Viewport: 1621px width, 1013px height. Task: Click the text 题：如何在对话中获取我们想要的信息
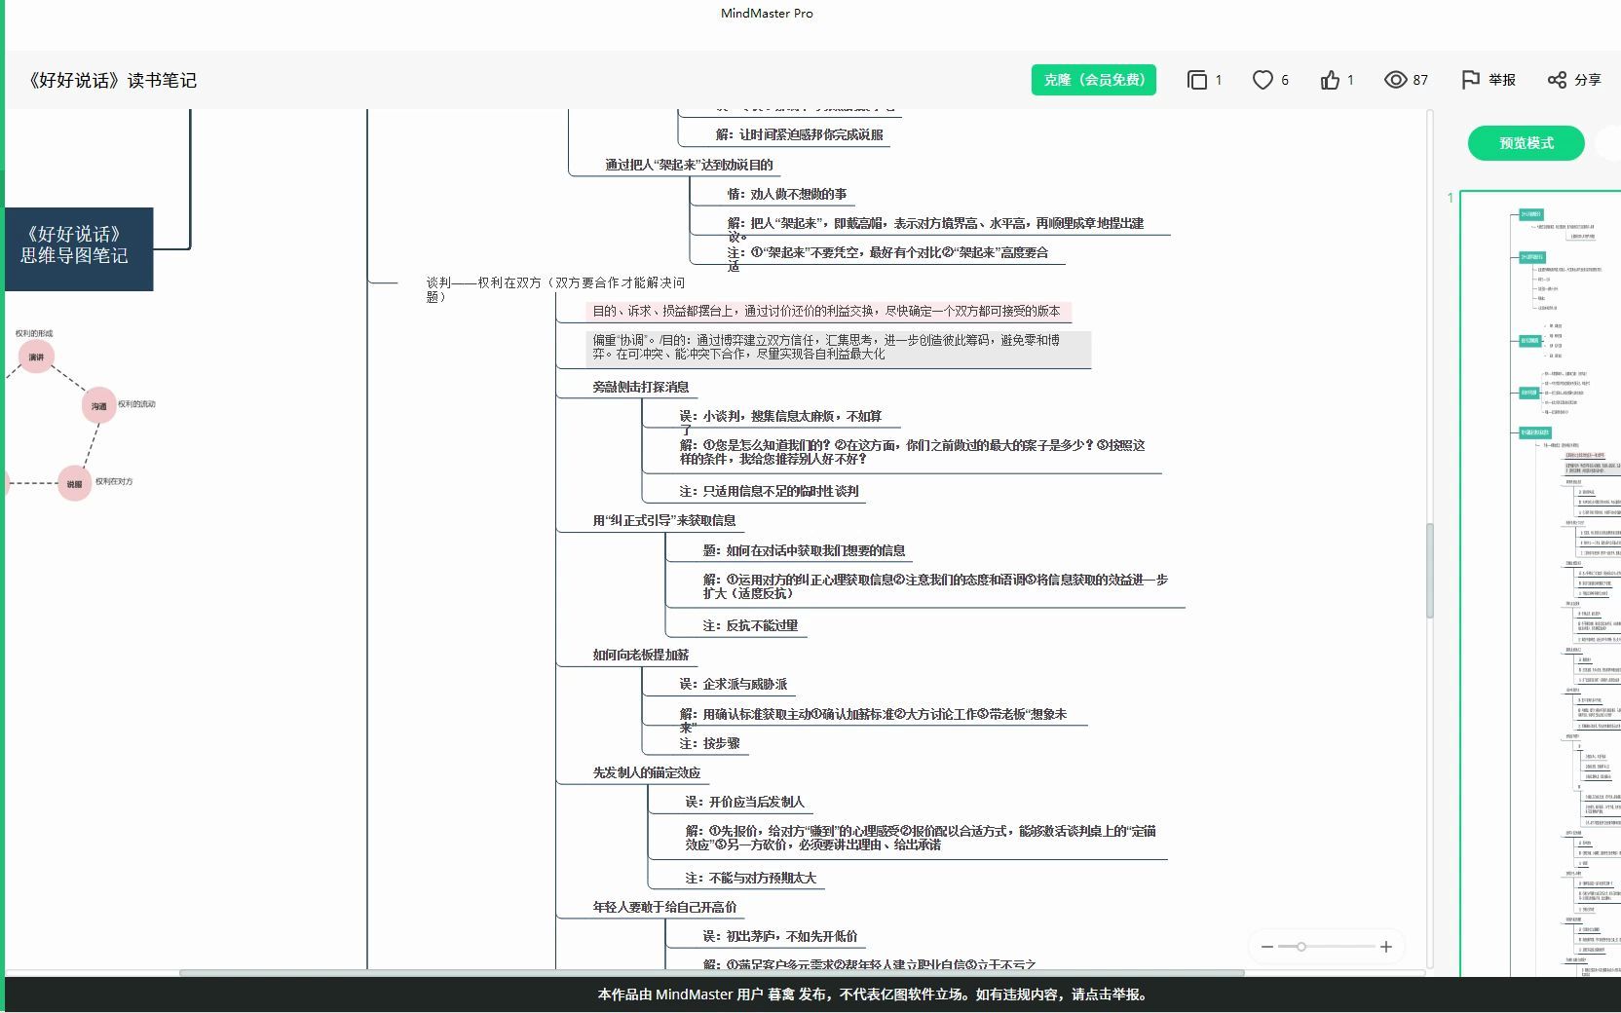pyautogui.click(x=804, y=550)
